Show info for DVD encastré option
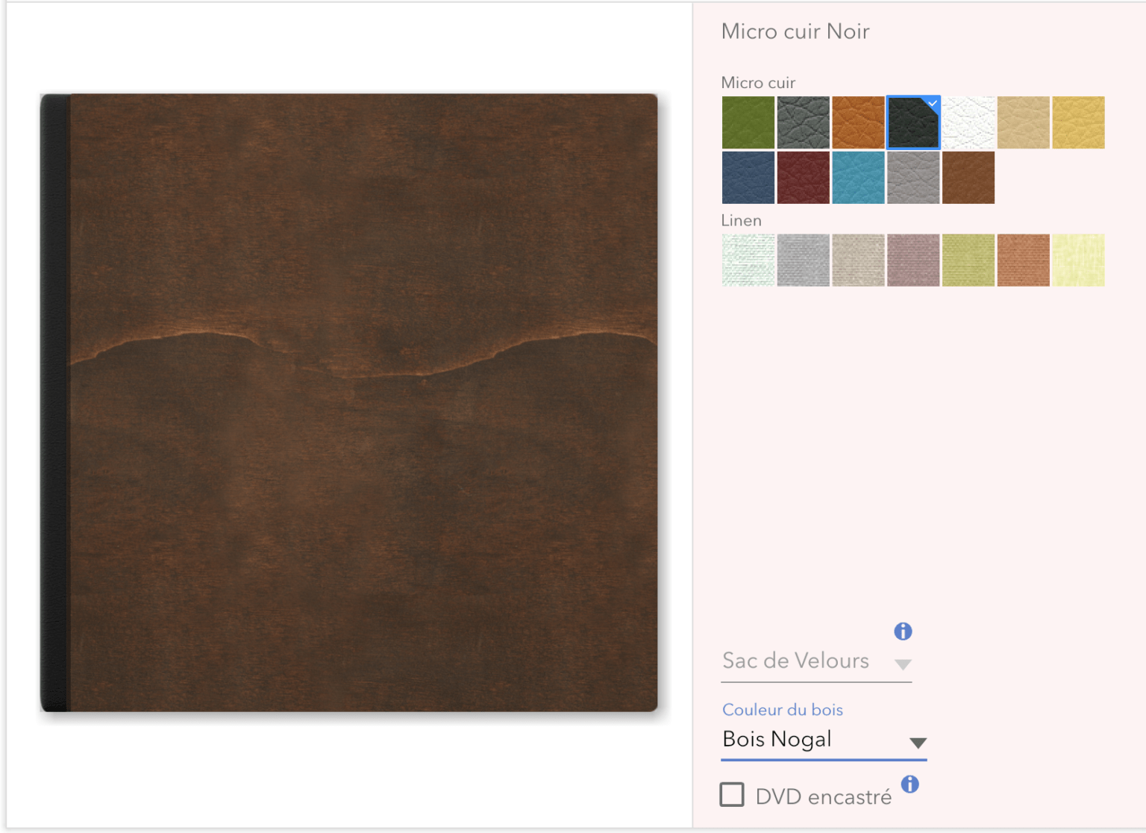 coord(910,784)
